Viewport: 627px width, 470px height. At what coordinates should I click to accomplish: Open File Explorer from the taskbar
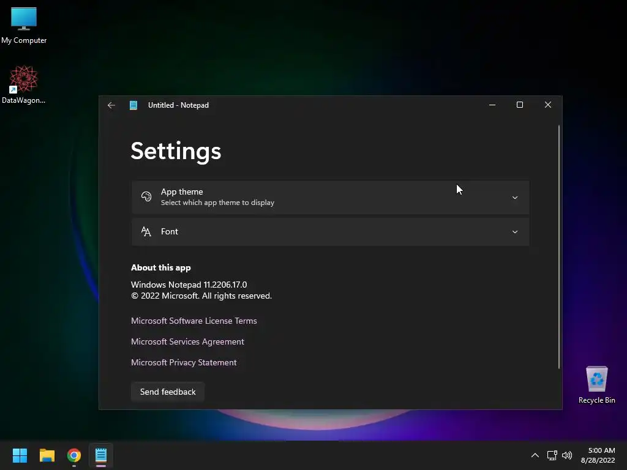47,455
